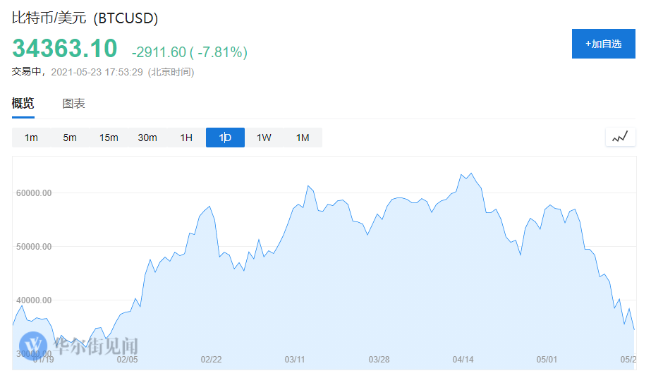Screen dimensions: 651x378
Task: Click the 60000.00 price axis label
Action: tap(34, 193)
